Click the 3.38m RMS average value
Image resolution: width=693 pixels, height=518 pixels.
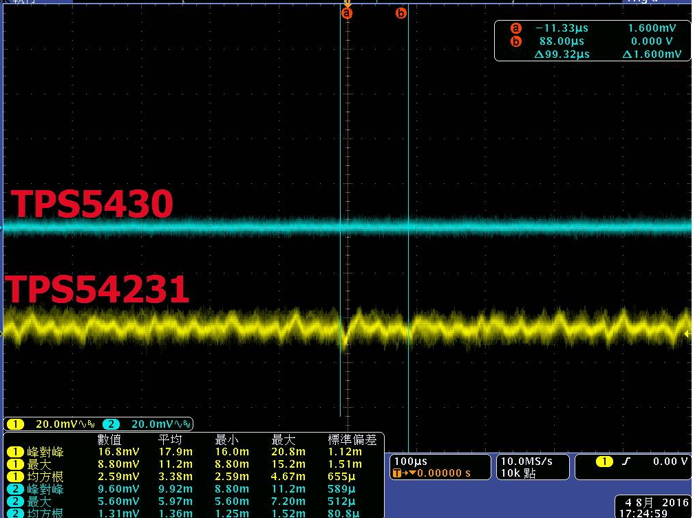(175, 477)
